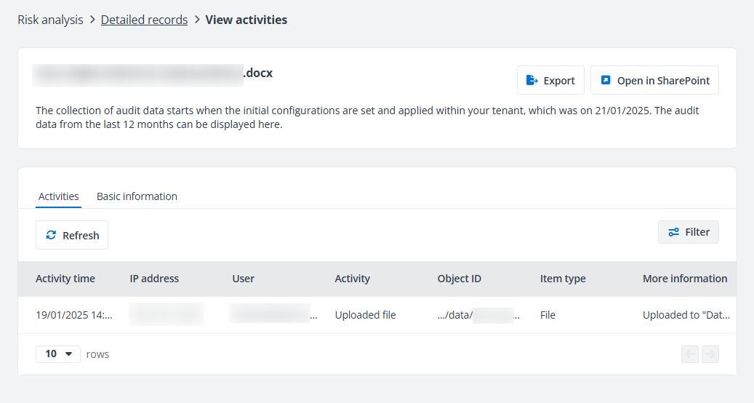The image size is (754, 403).
Task: Click the Object ID column header
Action: pyautogui.click(x=459, y=279)
